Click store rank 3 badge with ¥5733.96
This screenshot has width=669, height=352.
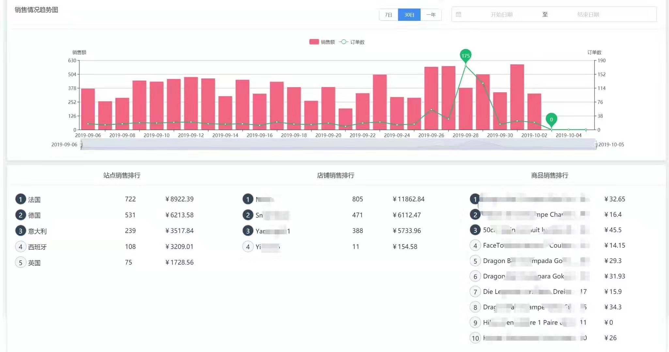pos(248,231)
